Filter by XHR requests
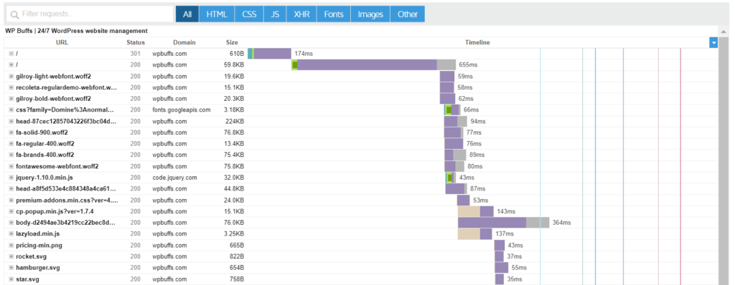735x285 pixels. pyautogui.click(x=301, y=14)
